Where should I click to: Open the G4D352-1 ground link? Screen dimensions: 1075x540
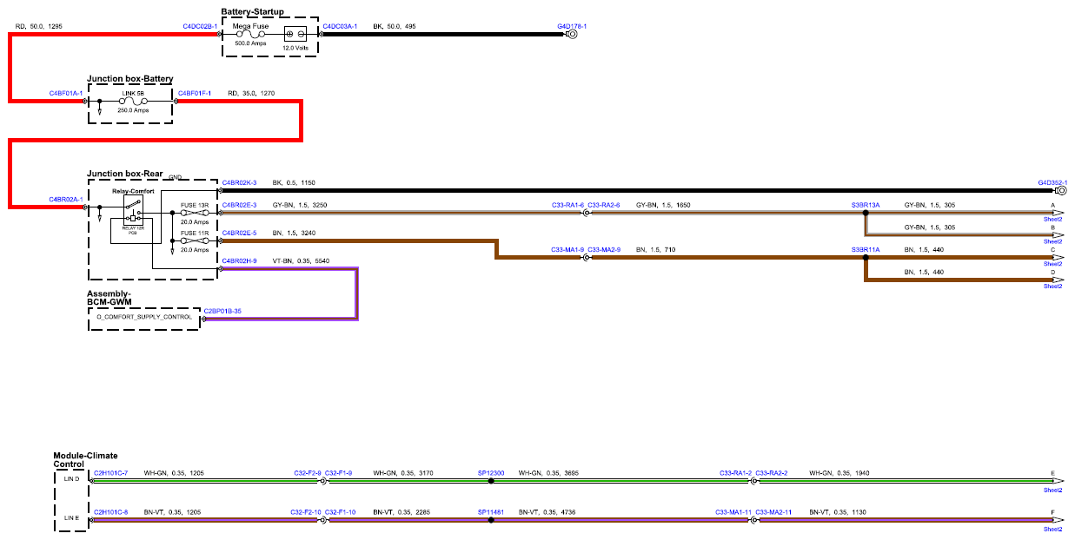pos(1052,182)
